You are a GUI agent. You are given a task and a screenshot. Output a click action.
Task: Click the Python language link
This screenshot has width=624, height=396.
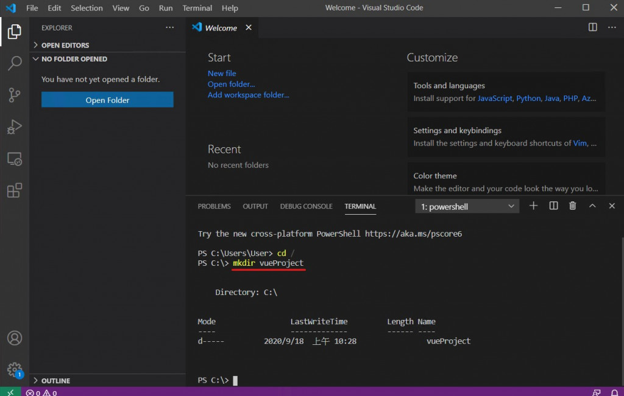click(x=528, y=98)
